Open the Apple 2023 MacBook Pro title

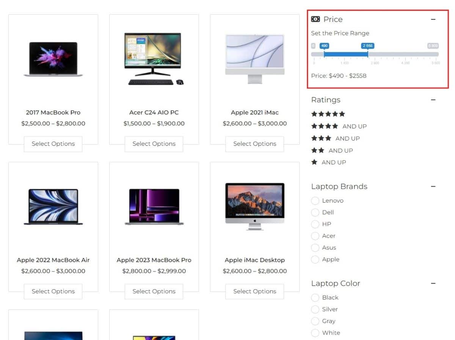pyautogui.click(x=154, y=260)
